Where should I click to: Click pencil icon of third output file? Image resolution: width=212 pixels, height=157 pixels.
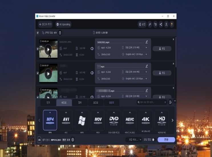tap(147, 90)
